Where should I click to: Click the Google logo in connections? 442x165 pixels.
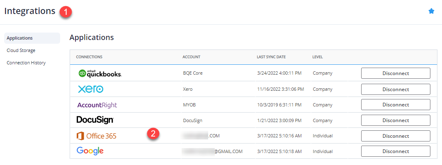[90, 151]
